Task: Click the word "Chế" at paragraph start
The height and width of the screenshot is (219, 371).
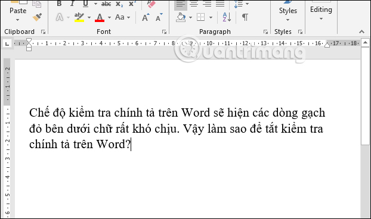Action: click(x=39, y=112)
